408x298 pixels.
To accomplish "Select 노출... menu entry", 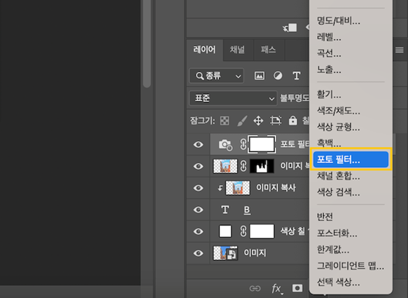I will (x=328, y=69).
